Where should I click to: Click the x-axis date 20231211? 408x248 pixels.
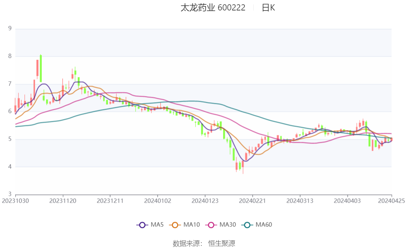pos(110,201)
